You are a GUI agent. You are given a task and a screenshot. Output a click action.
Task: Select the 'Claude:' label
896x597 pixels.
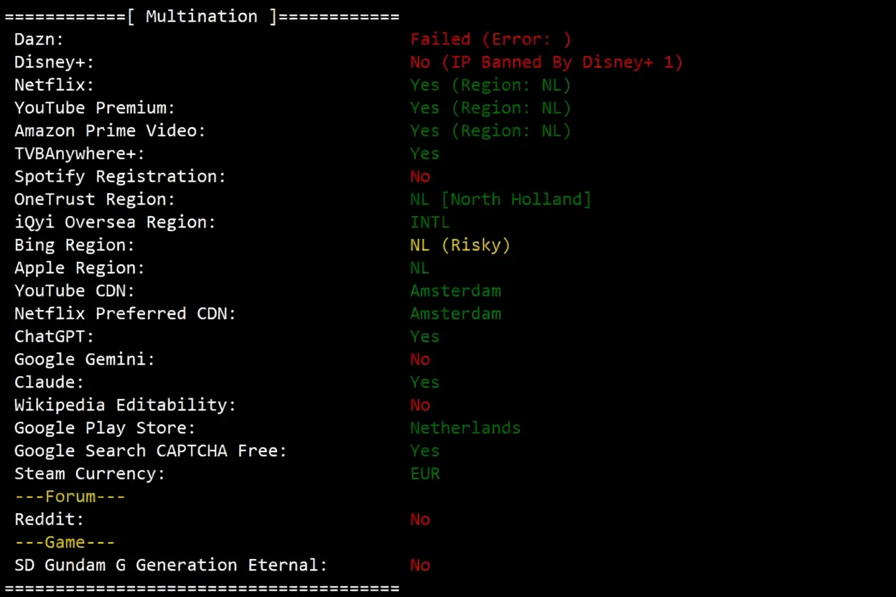[x=49, y=383]
